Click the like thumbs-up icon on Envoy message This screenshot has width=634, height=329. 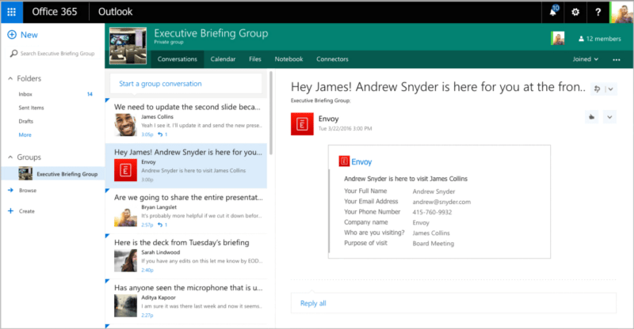pyautogui.click(x=591, y=117)
